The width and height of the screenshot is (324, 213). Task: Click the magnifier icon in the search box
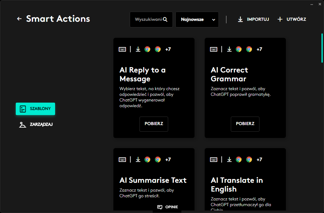pos(165,20)
